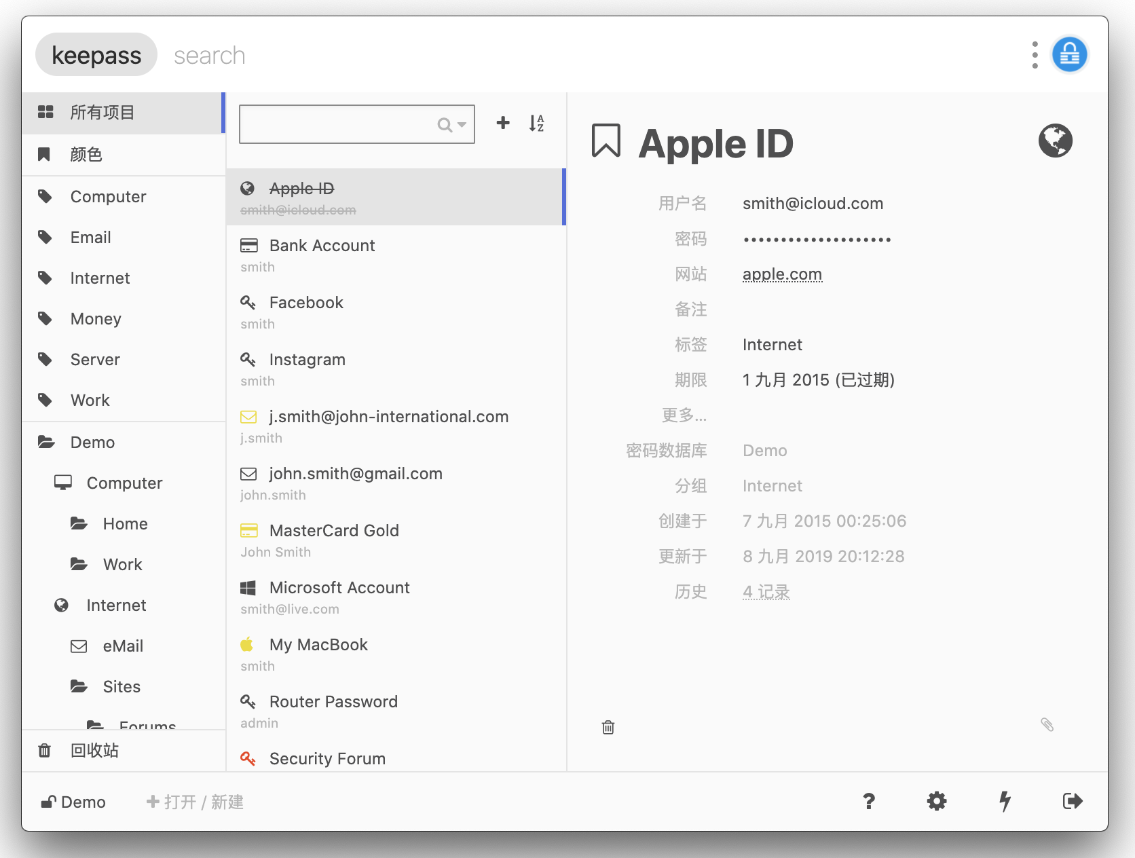Screen dimensions: 1135x858
Task: View the 4 记录 history link
Action: (x=766, y=591)
